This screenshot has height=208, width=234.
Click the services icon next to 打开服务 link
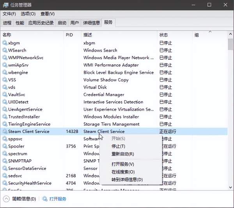[x=45, y=199]
